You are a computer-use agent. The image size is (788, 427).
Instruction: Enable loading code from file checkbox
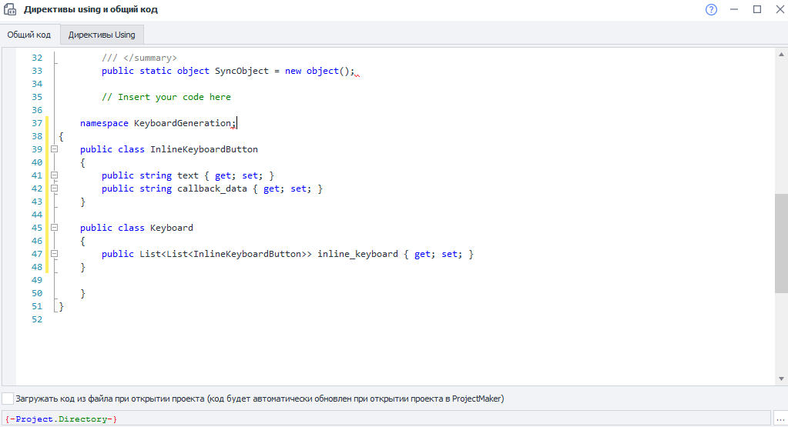pyautogui.click(x=8, y=399)
